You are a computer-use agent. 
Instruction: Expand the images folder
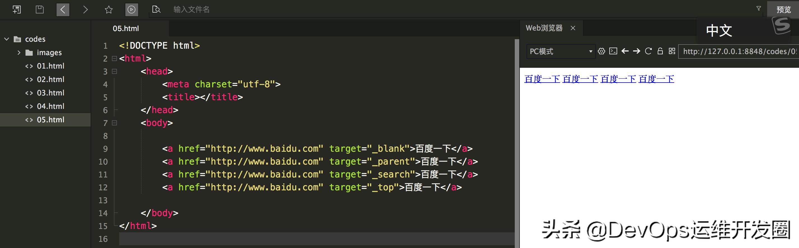pyautogui.click(x=19, y=52)
